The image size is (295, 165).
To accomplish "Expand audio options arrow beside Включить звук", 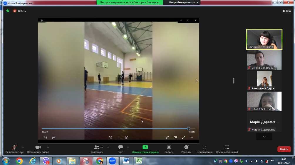I will pos(23,147).
